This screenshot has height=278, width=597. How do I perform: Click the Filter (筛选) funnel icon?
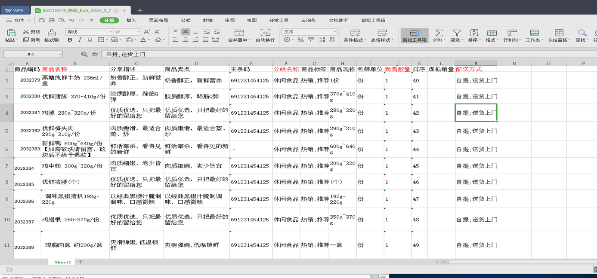(x=457, y=33)
